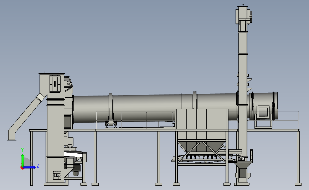Pick the discharge funnel at the tall elevator base
The height and width of the screenshot is (190, 309).
(243, 165)
